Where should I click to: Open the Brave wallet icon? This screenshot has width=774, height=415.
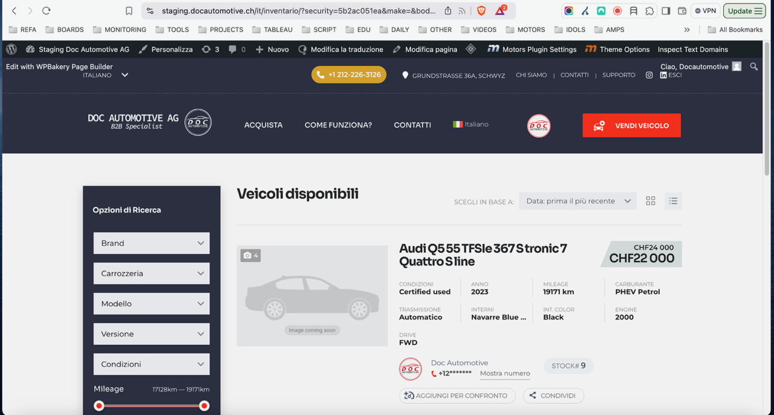(x=682, y=11)
